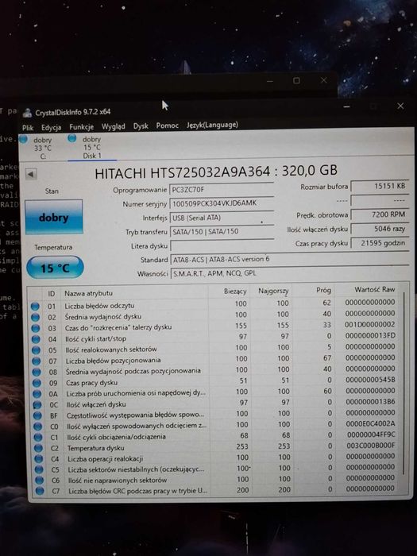Click the Interfejs USB (Serial ATA) field
The width and height of the screenshot is (417, 556).
pyautogui.click(x=222, y=218)
